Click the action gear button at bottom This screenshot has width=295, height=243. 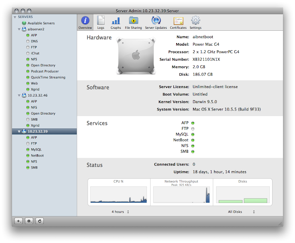point(29,221)
